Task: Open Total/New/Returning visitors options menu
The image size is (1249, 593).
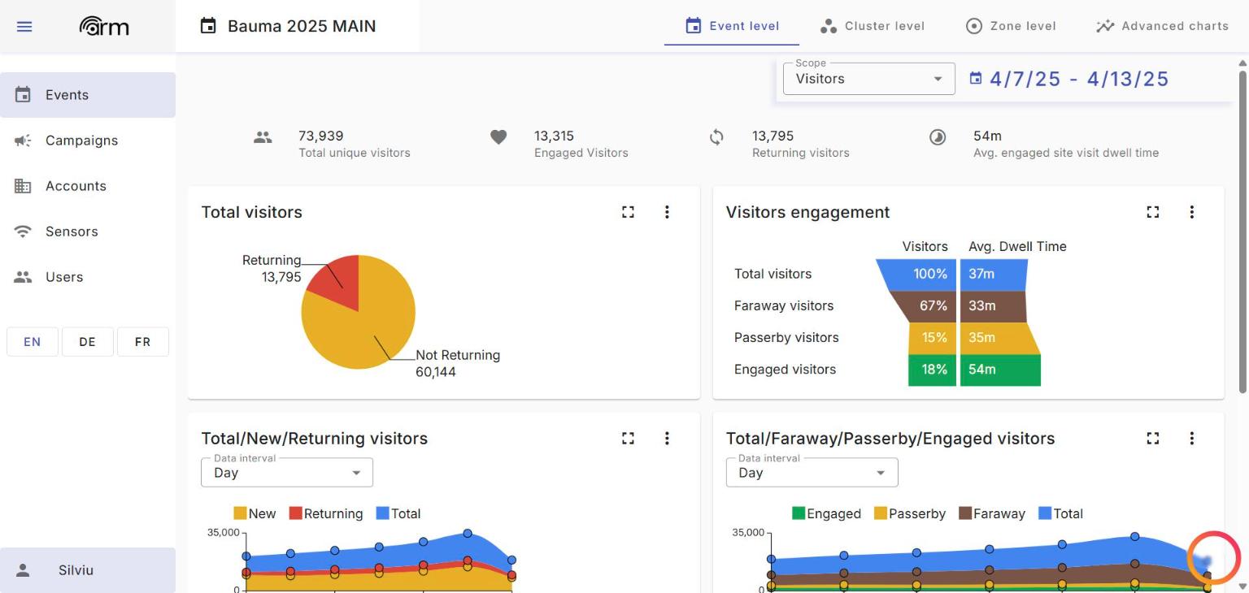Action: point(667,438)
